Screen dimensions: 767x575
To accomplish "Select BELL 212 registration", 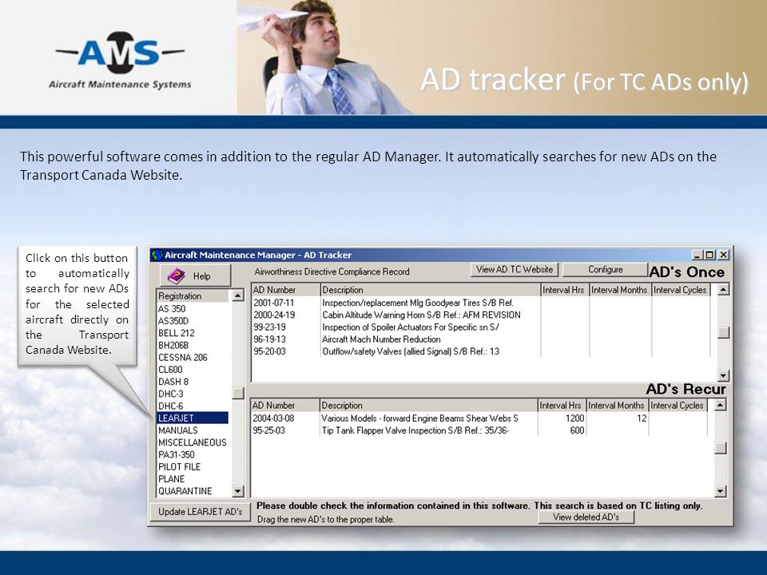I will (176, 333).
